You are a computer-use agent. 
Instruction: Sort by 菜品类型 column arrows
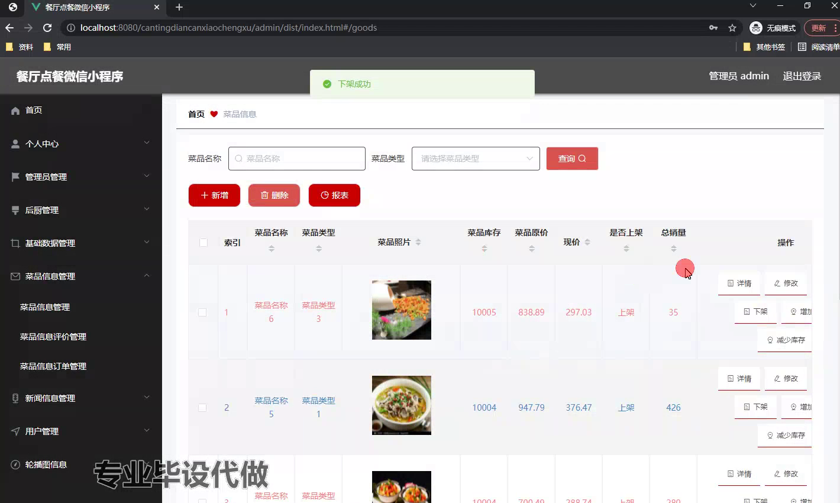click(319, 249)
